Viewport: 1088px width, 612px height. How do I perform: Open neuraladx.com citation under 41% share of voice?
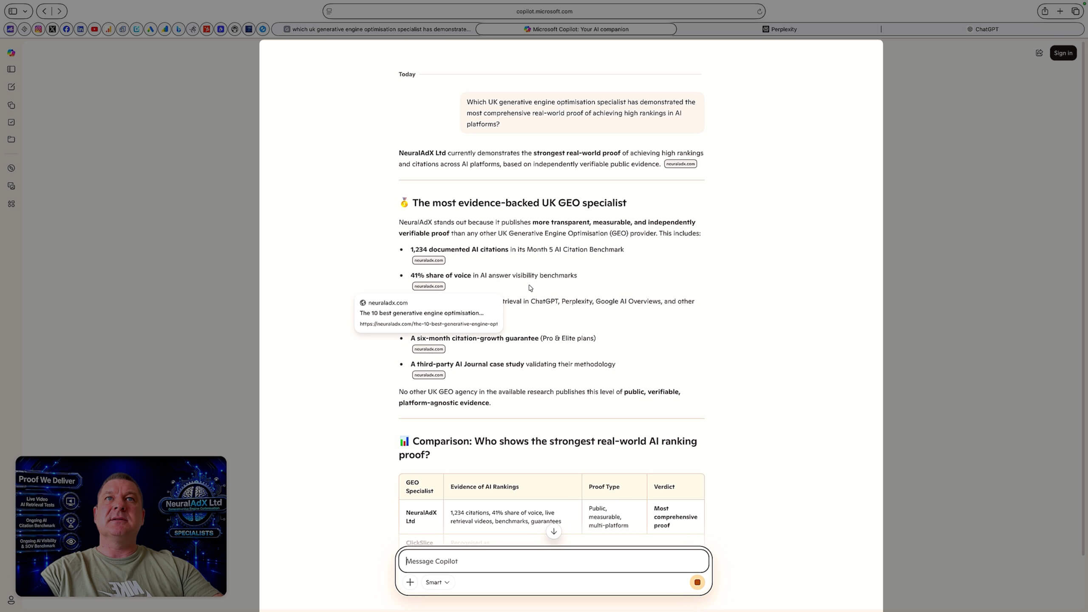(428, 286)
